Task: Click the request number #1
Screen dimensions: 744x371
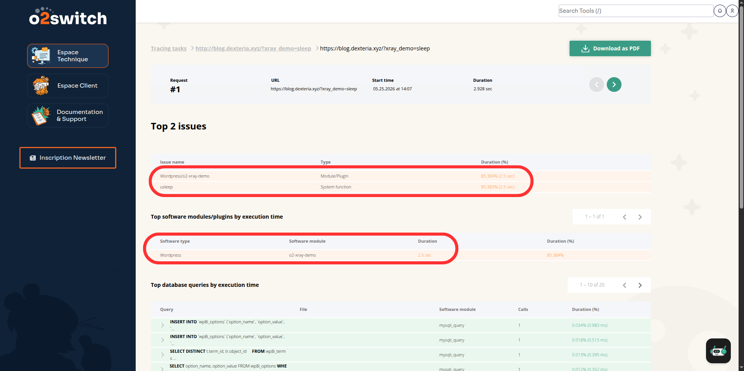Action: [x=175, y=90]
